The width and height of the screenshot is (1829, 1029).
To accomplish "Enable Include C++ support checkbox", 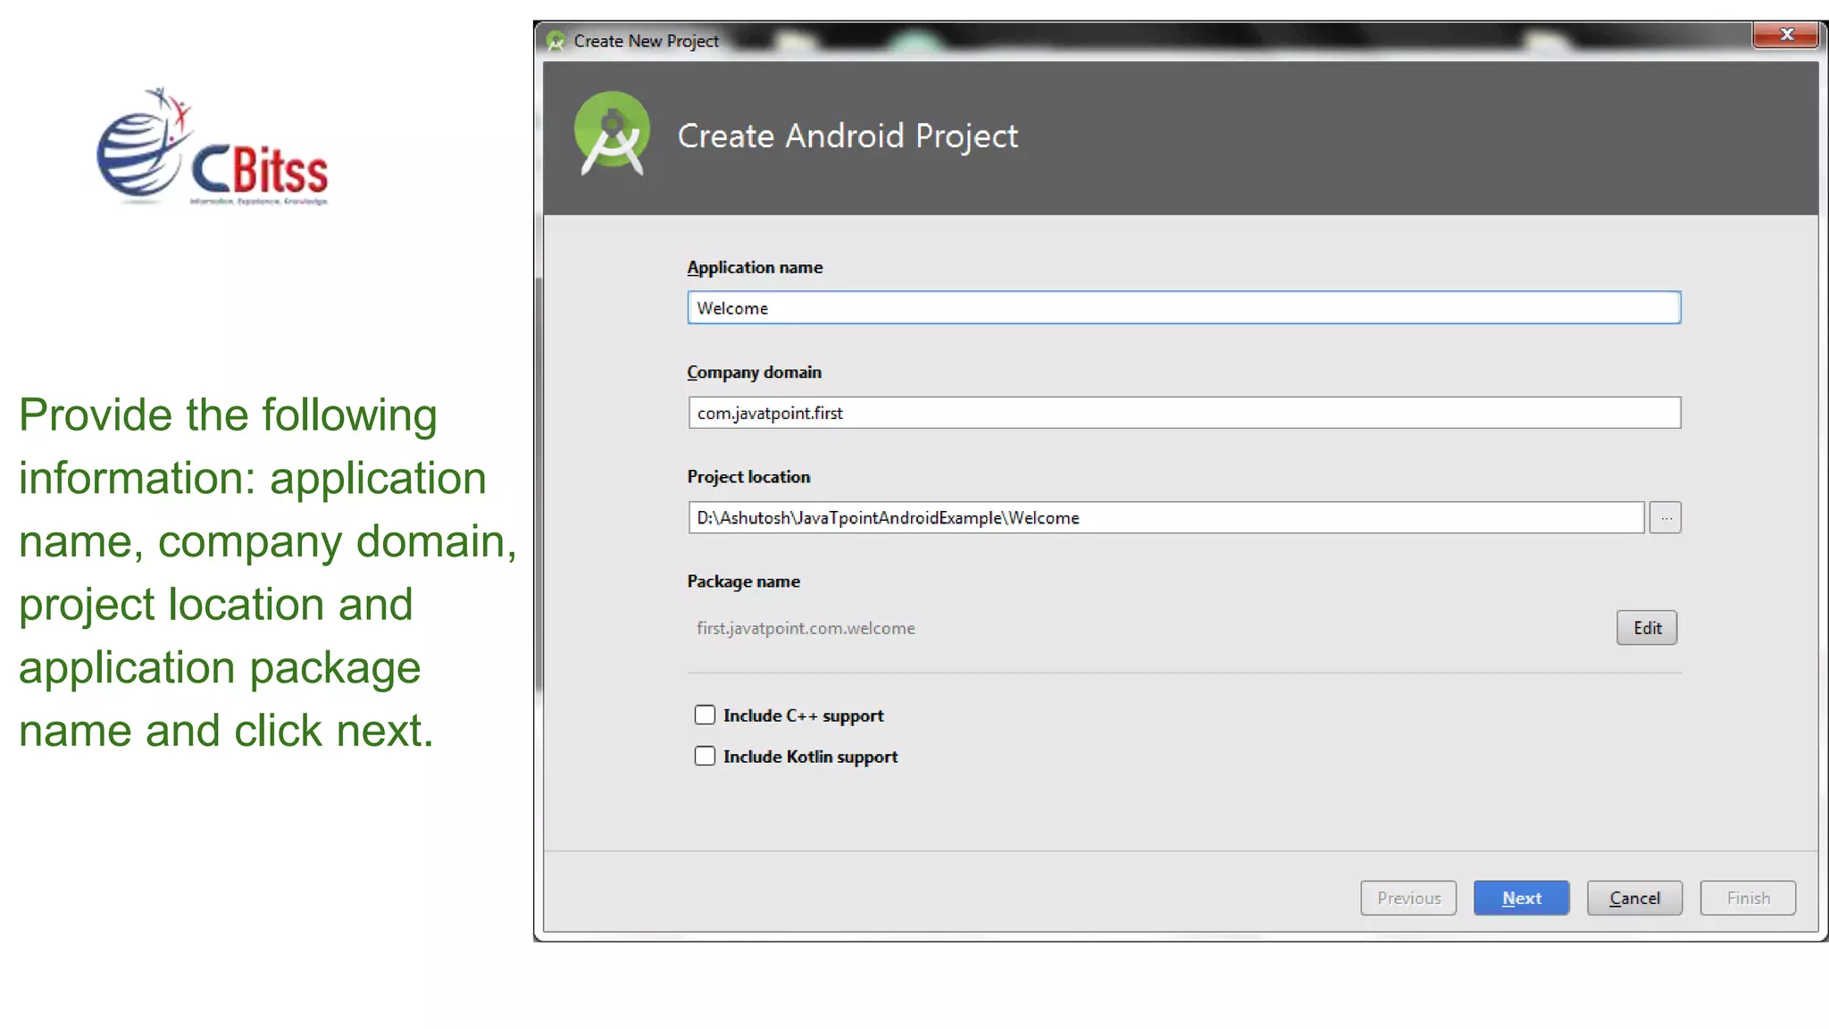I will [x=705, y=715].
